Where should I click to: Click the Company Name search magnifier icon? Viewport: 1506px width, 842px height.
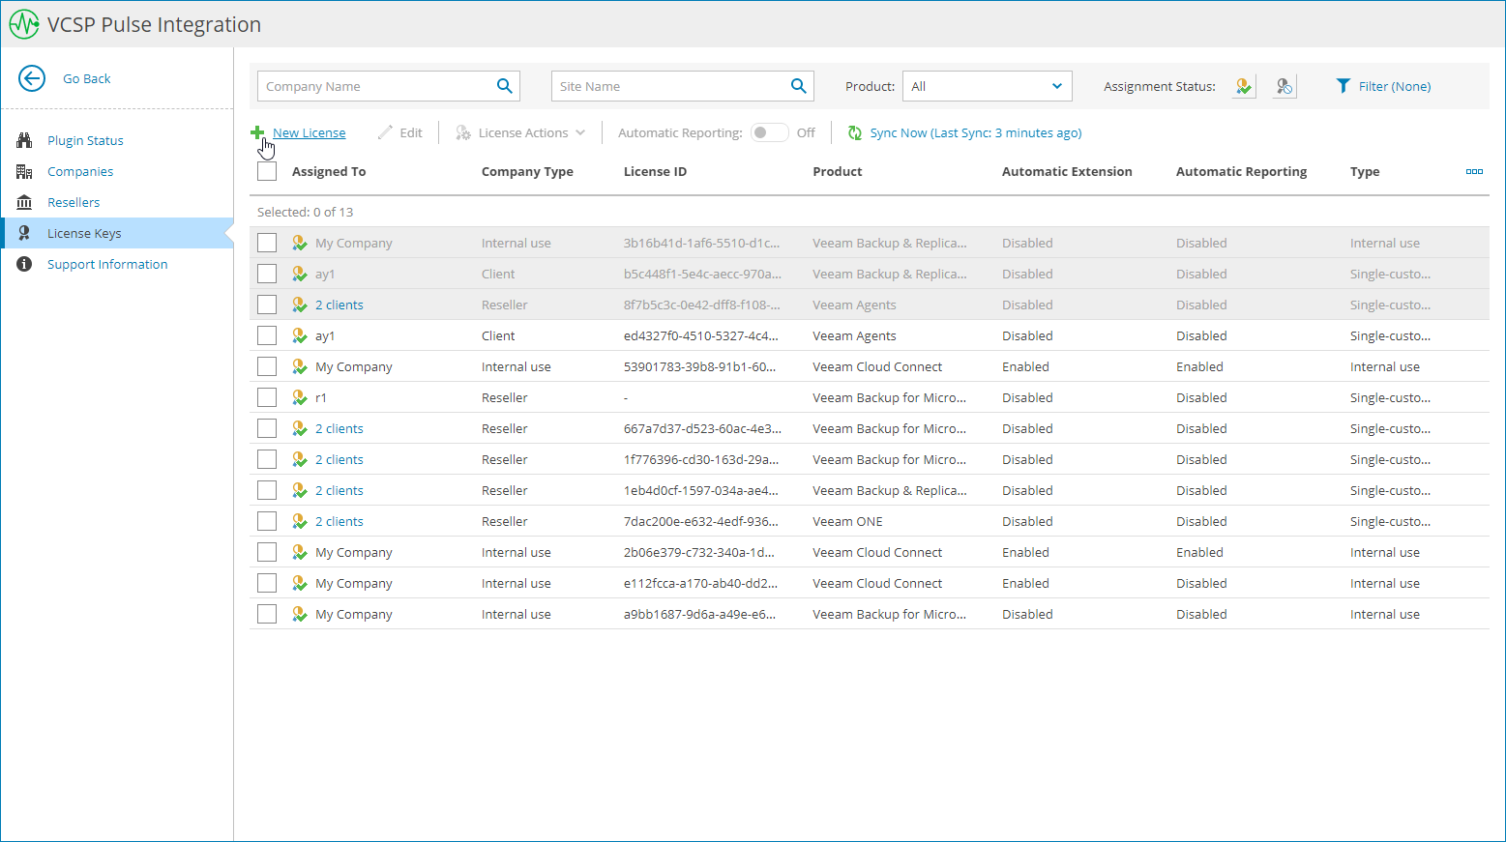[504, 86]
